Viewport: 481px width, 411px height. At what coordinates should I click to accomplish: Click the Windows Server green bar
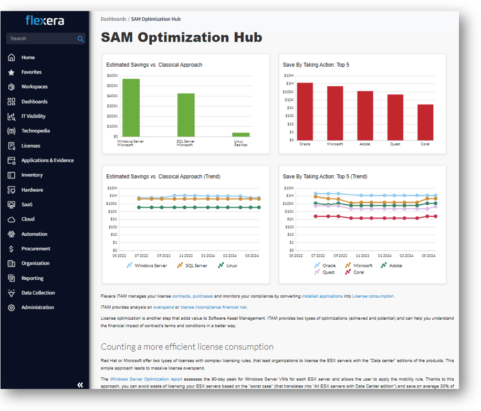coord(131,108)
